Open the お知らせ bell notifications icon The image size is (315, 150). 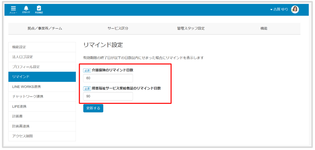click(26, 10)
